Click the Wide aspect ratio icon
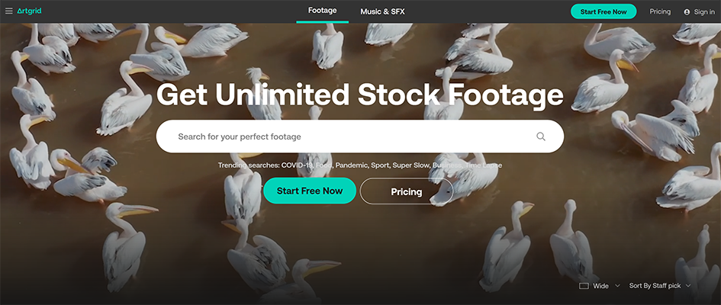Image resolution: width=721 pixels, height=305 pixels. [x=584, y=286]
